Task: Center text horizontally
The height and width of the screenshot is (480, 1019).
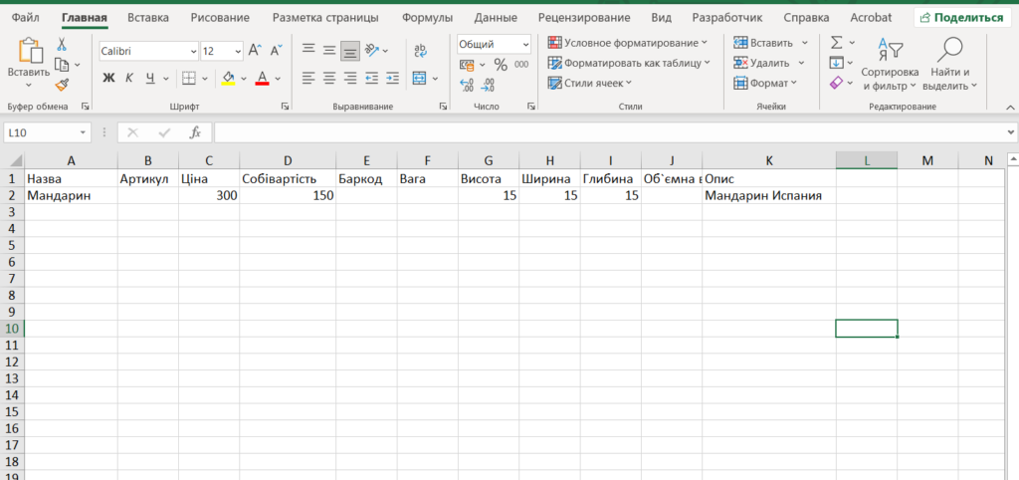Action: coord(329,78)
